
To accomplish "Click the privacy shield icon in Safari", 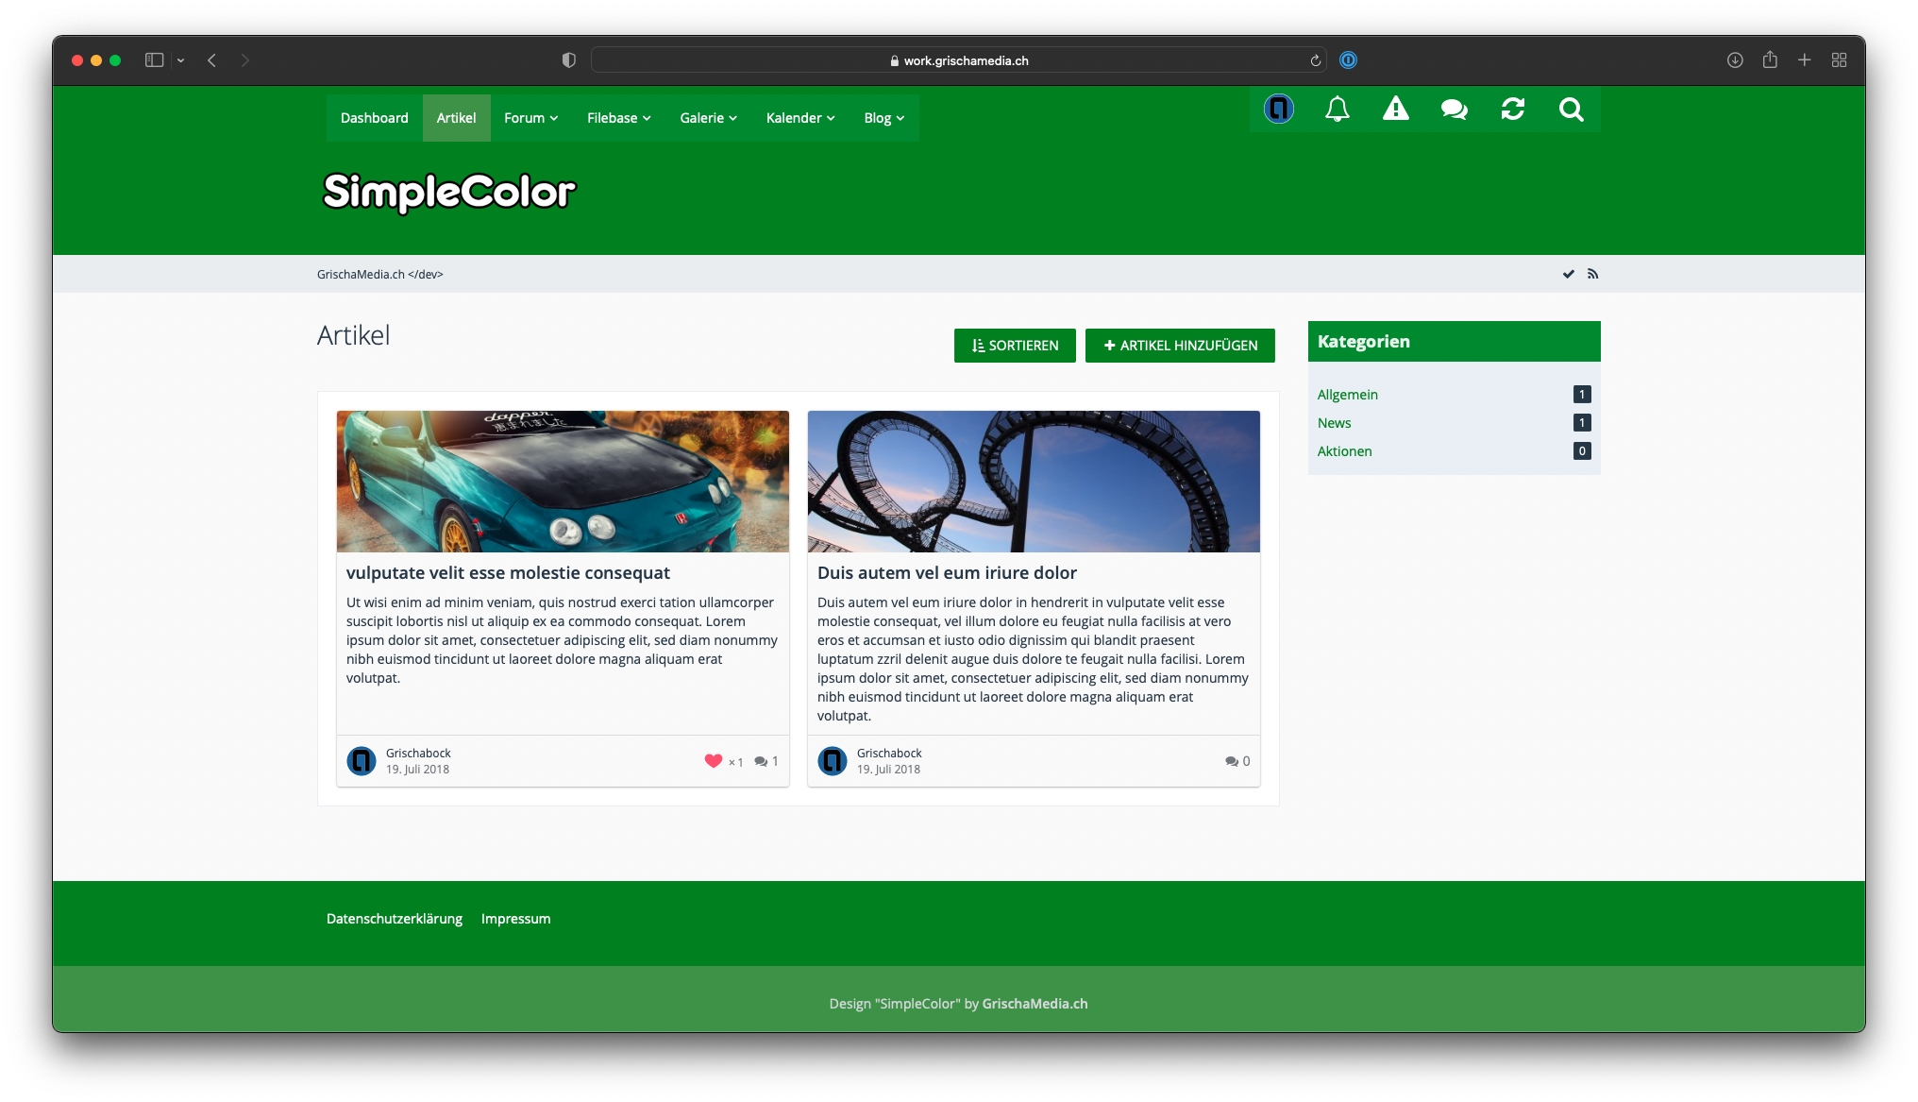I will pyautogui.click(x=568, y=60).
